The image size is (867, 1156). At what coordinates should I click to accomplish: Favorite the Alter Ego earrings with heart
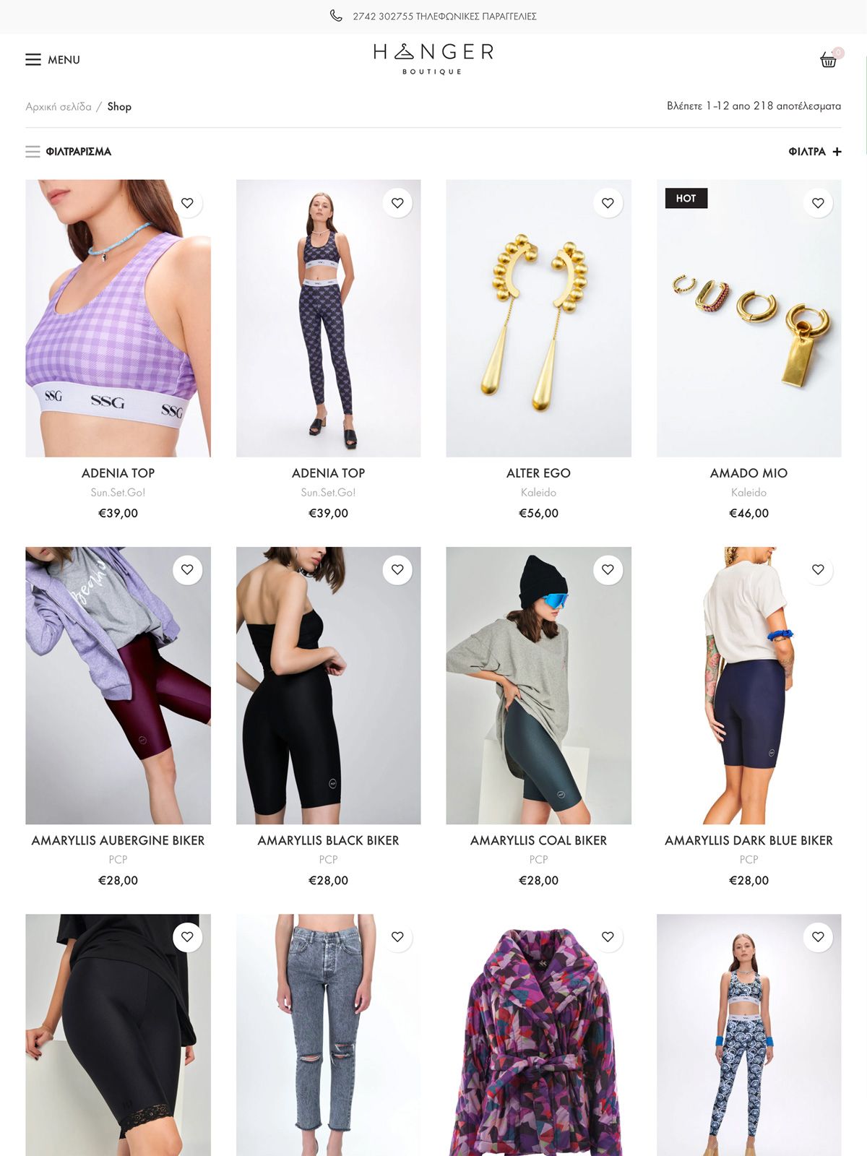608,203
